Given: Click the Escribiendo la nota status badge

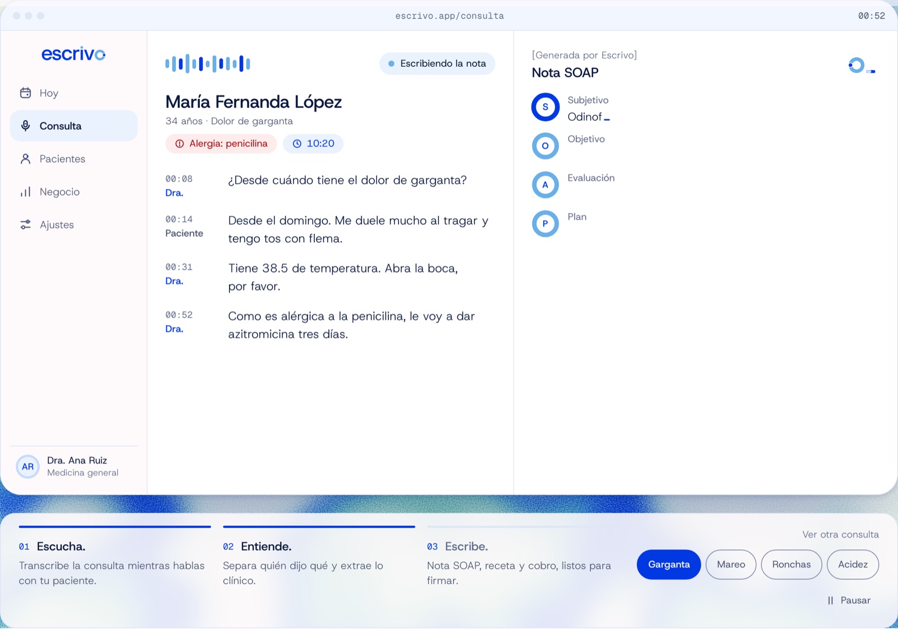Looking at the screenshot, I should 437,63.
